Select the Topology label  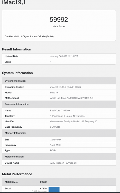click(x=10, y=116)
